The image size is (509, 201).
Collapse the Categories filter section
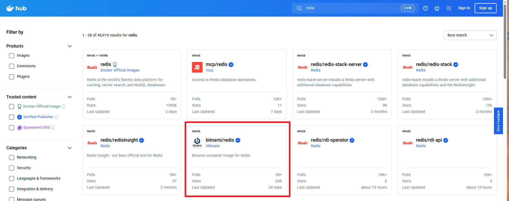[x=70, y=148]
